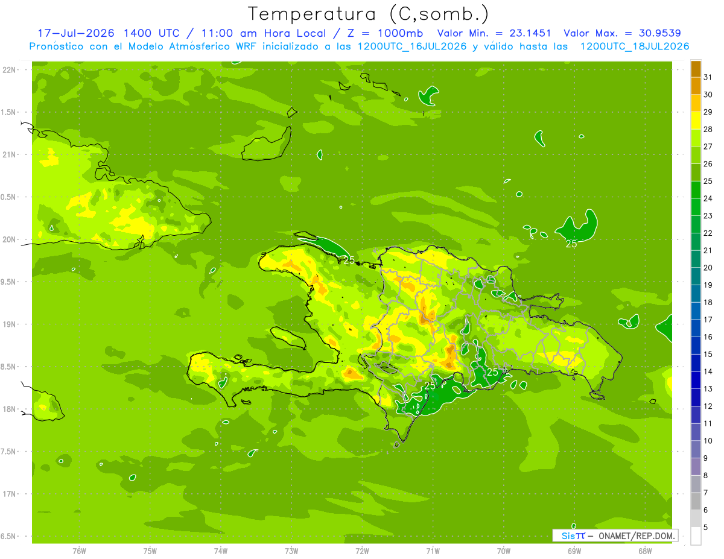Click the '9.5N' latitude label

pos(9,282)
